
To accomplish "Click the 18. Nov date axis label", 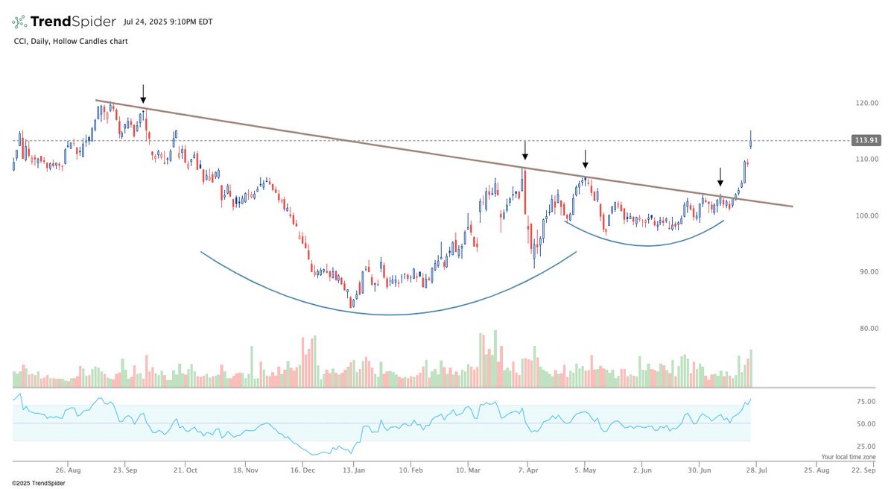I will point(245,471).
